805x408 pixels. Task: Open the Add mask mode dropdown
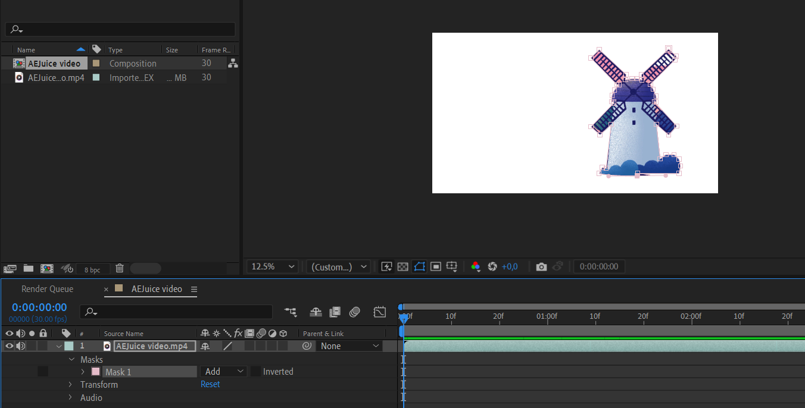(224, 372)
